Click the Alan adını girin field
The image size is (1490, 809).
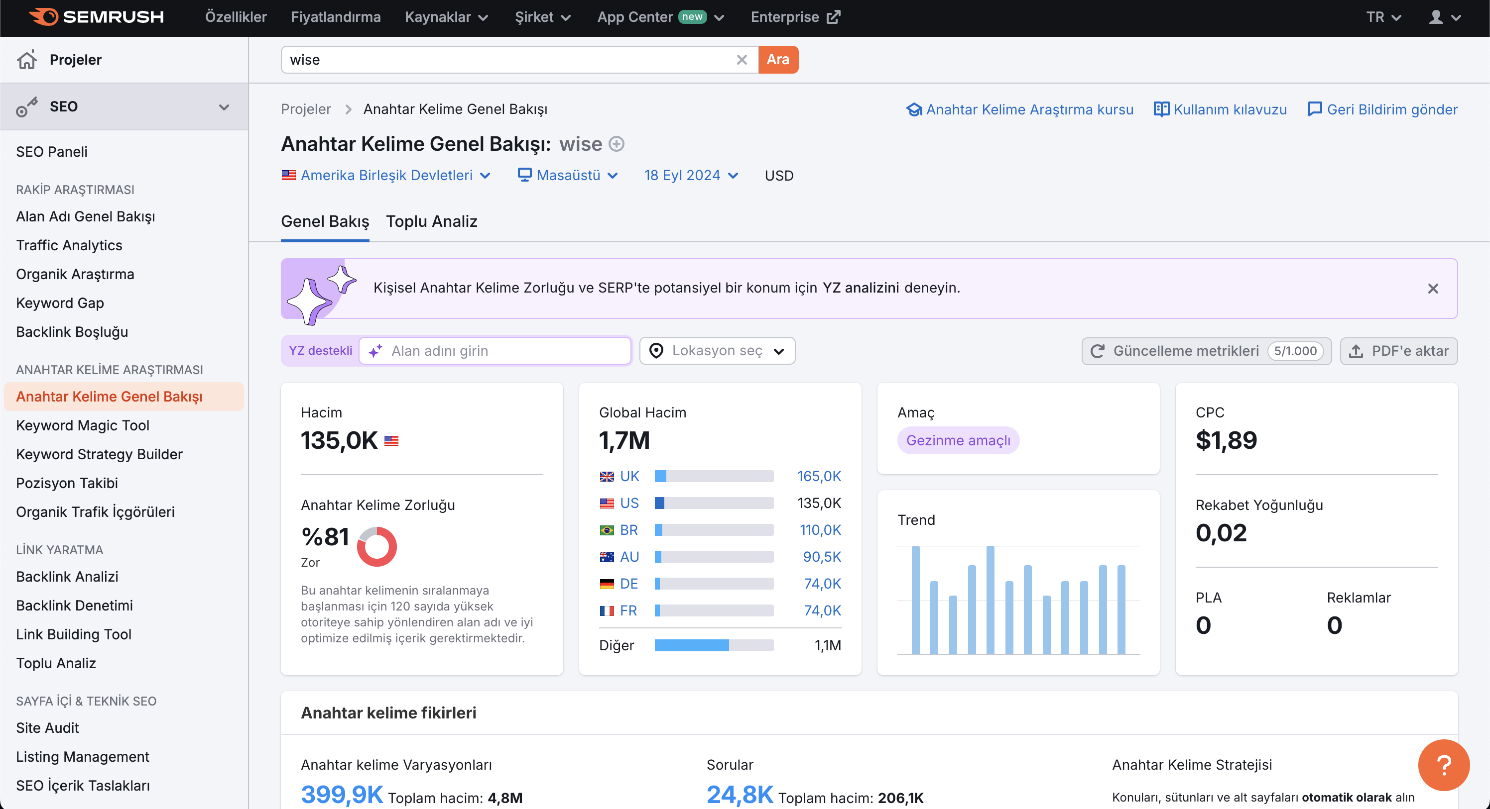[495, 351]
